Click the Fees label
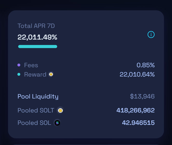This screenshot has width=172, height=145. tap(31, 65)
